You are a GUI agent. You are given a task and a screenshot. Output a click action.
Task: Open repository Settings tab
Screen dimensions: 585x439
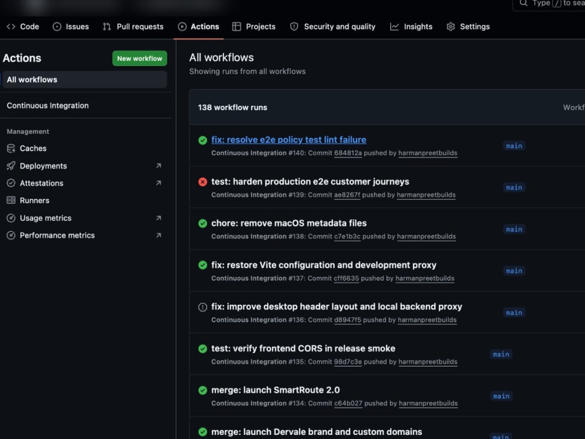[x=468, y=26]
